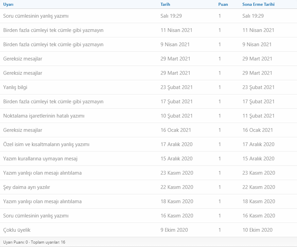Open 'Yazım yanlışı olan mesajı alıntılama' from 23 Kasım
The width and height of the screenshot is (297, 247).
pyautogui.click(x=42, y=173)
